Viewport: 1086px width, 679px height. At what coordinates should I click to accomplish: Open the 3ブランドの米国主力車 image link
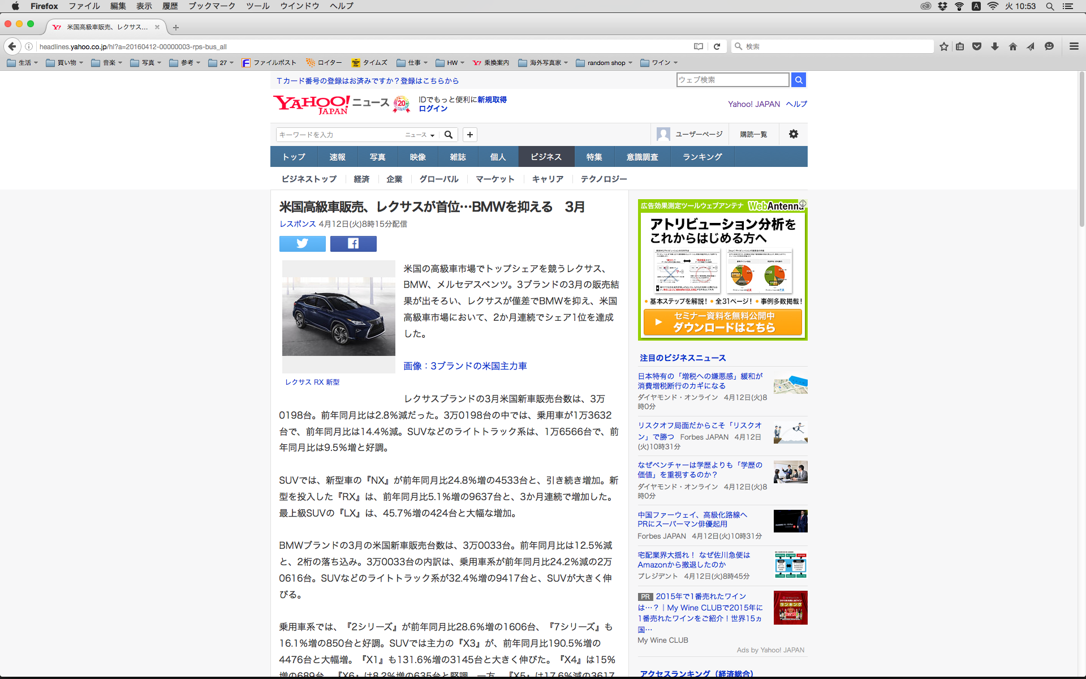(465, 366)
